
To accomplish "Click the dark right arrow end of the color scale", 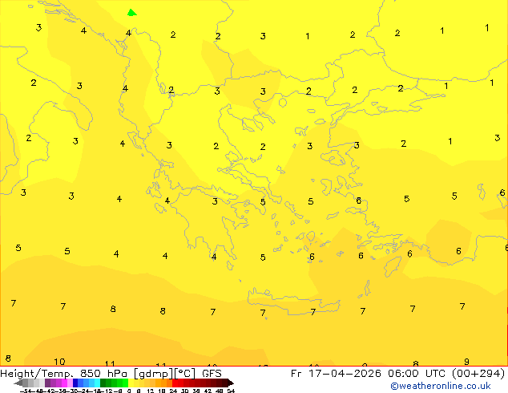I will tap(231, 383).
